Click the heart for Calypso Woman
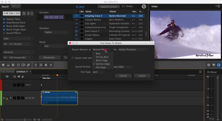The image size is (222, 121). pyautogui.click(x=82, y=20)
